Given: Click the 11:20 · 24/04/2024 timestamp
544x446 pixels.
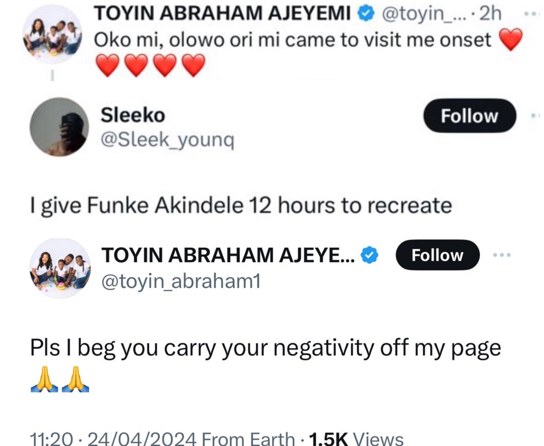Looking at the screenshot, I should coord(113,438).
